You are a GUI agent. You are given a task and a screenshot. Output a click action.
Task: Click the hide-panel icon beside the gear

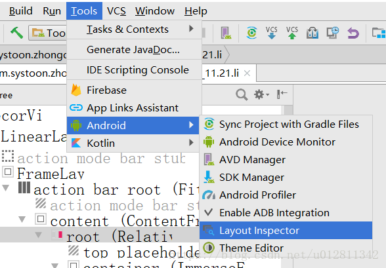point(282,94)
